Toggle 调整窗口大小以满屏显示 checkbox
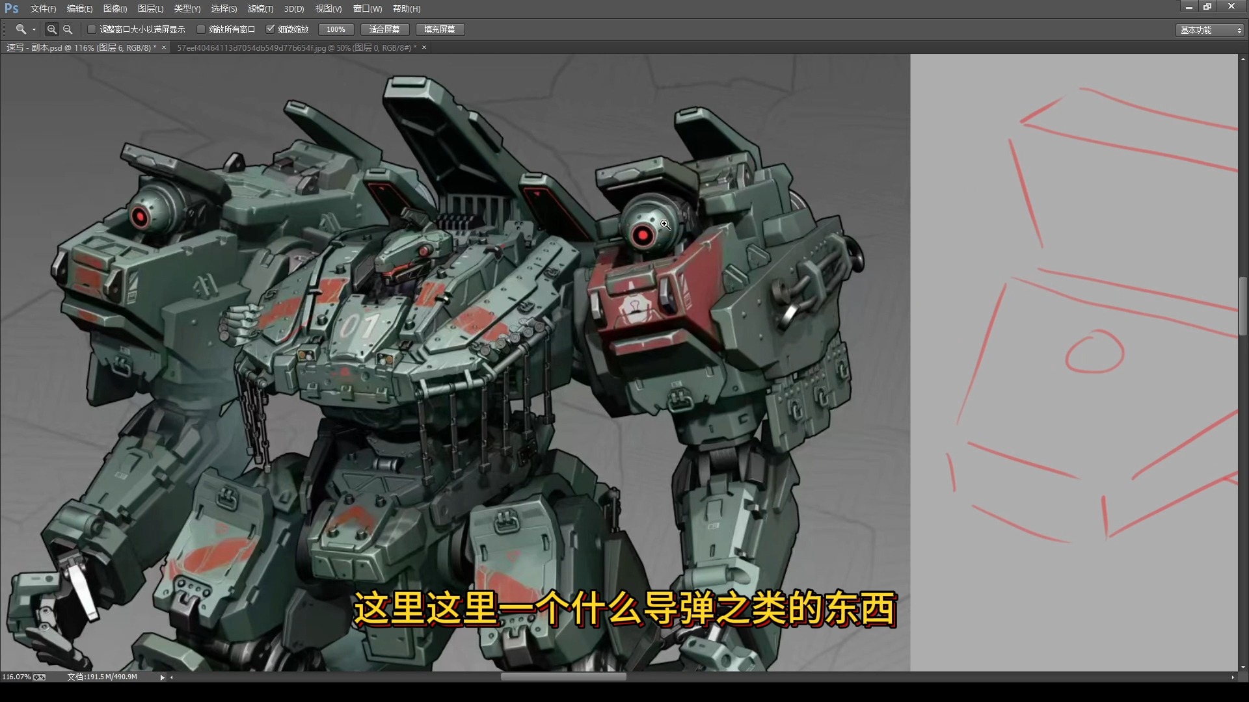 [92, 29]
